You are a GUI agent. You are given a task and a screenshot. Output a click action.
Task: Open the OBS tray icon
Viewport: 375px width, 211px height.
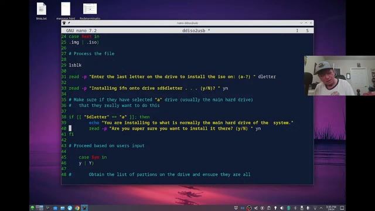[x=249, y=208]
